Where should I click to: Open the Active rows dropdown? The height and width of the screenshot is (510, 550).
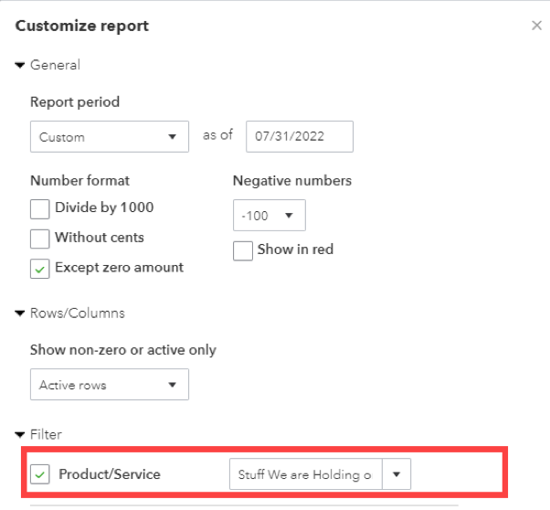[x=109, y=385]
